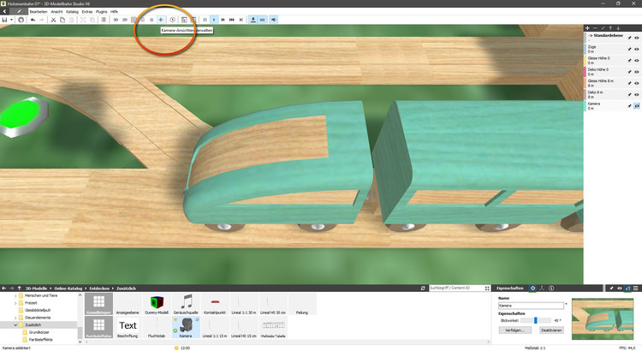Image resolution: width=642 pixels, height=351 pixels.
Task: Click the undo arrow icon
Action: coord(32,19)
